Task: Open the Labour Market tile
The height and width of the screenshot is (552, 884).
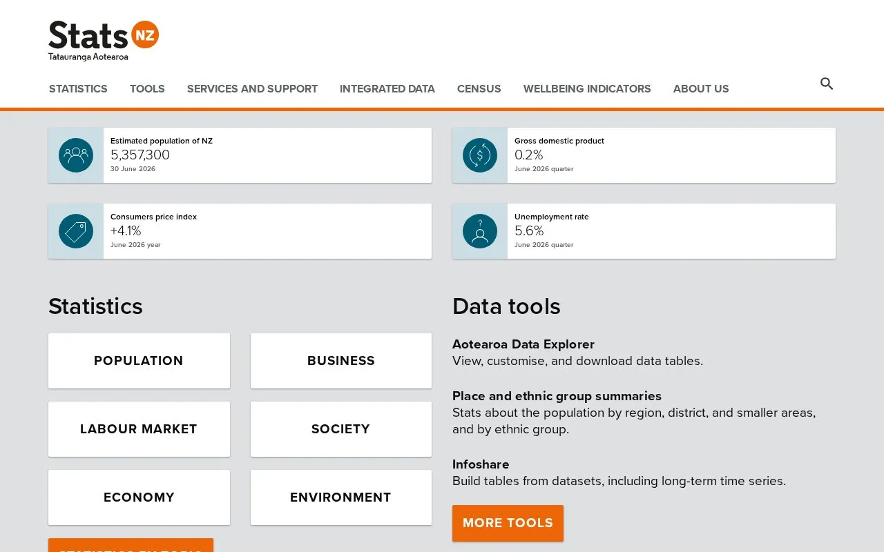Action: click(139, 429)
